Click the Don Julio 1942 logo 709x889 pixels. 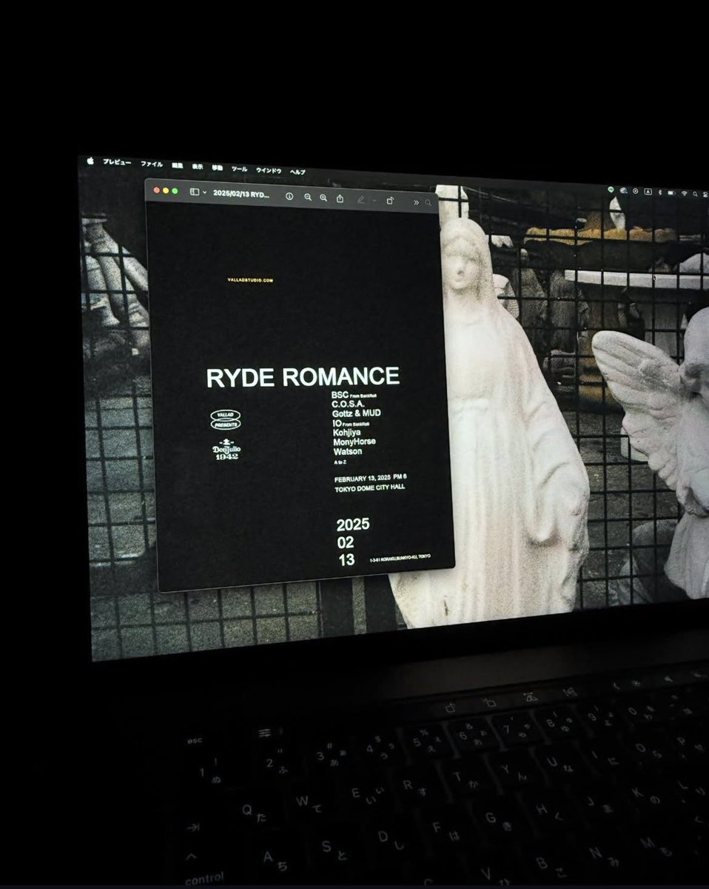pyautogui.click(x=225, y=449)
